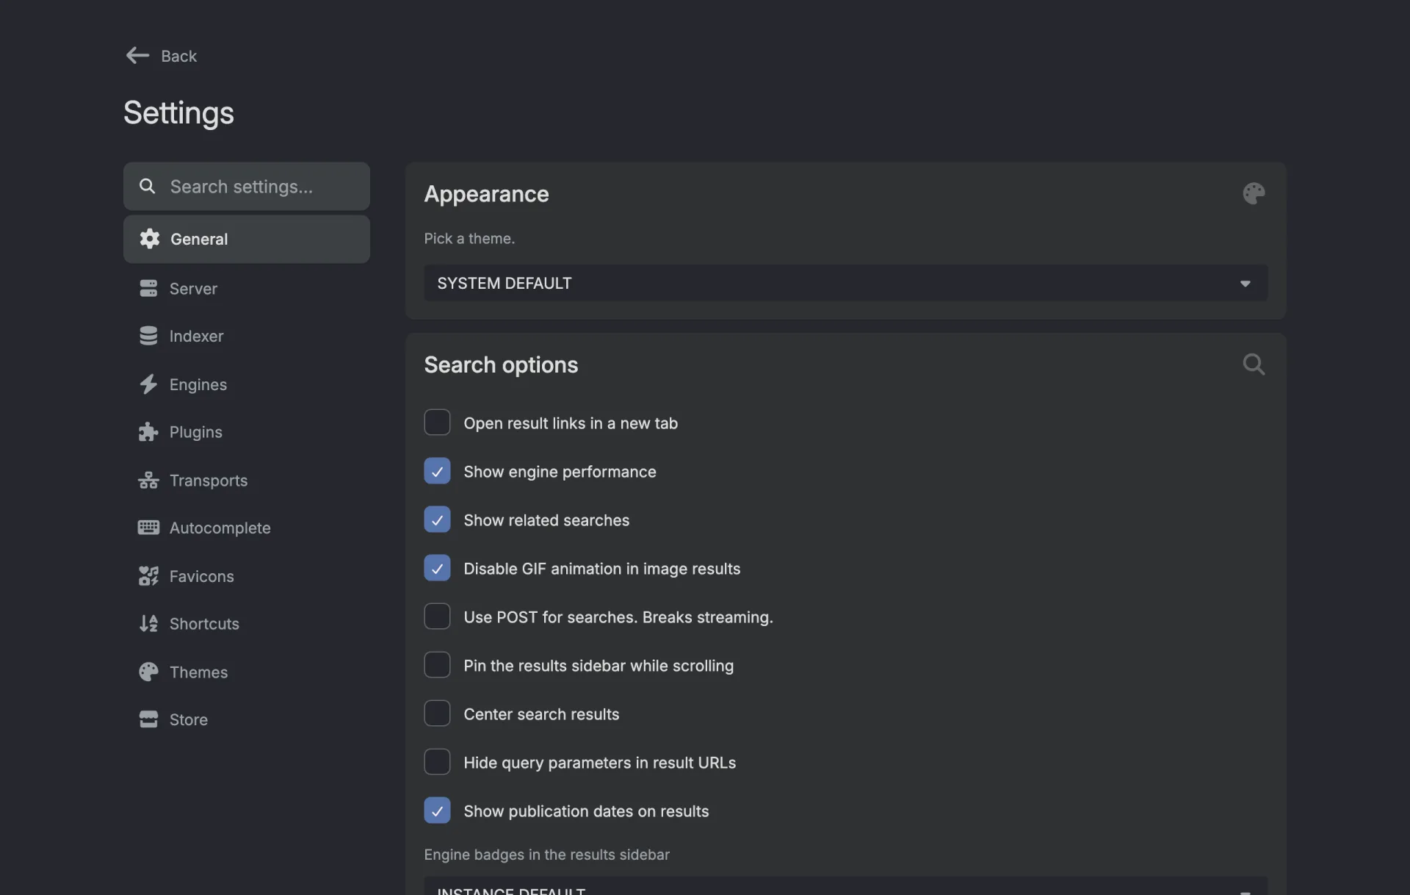Screen dimensions: 1410x895
Task: Open Autocomplete settings
Action: point(247,528)
